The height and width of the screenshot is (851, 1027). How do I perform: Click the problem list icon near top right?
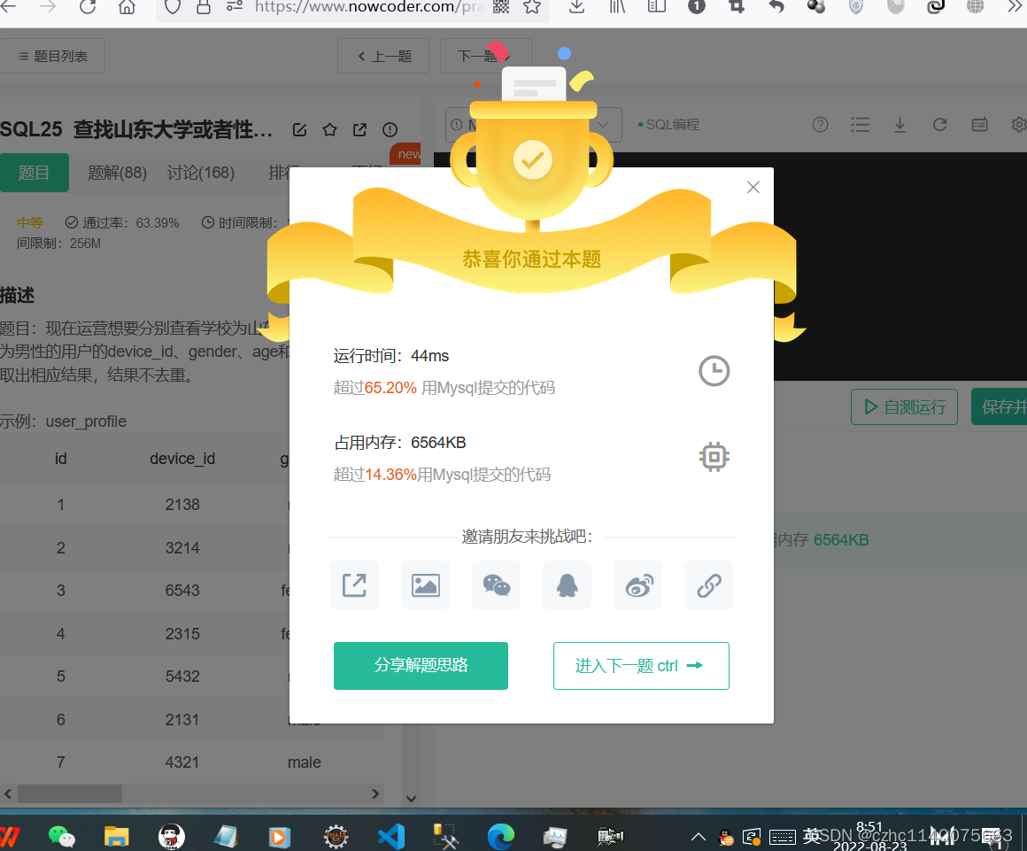tap(860, 125)
